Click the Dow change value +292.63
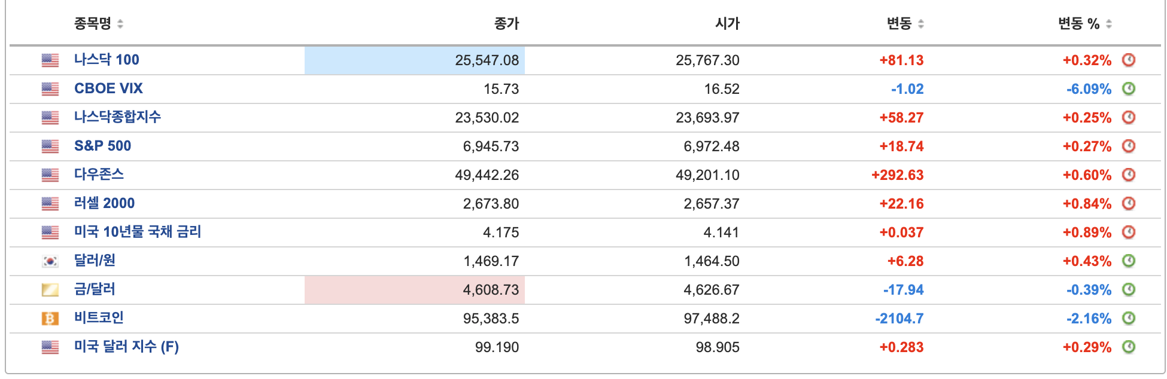The width and height of the screenshot is (1167, 379). tap(898, 175)
